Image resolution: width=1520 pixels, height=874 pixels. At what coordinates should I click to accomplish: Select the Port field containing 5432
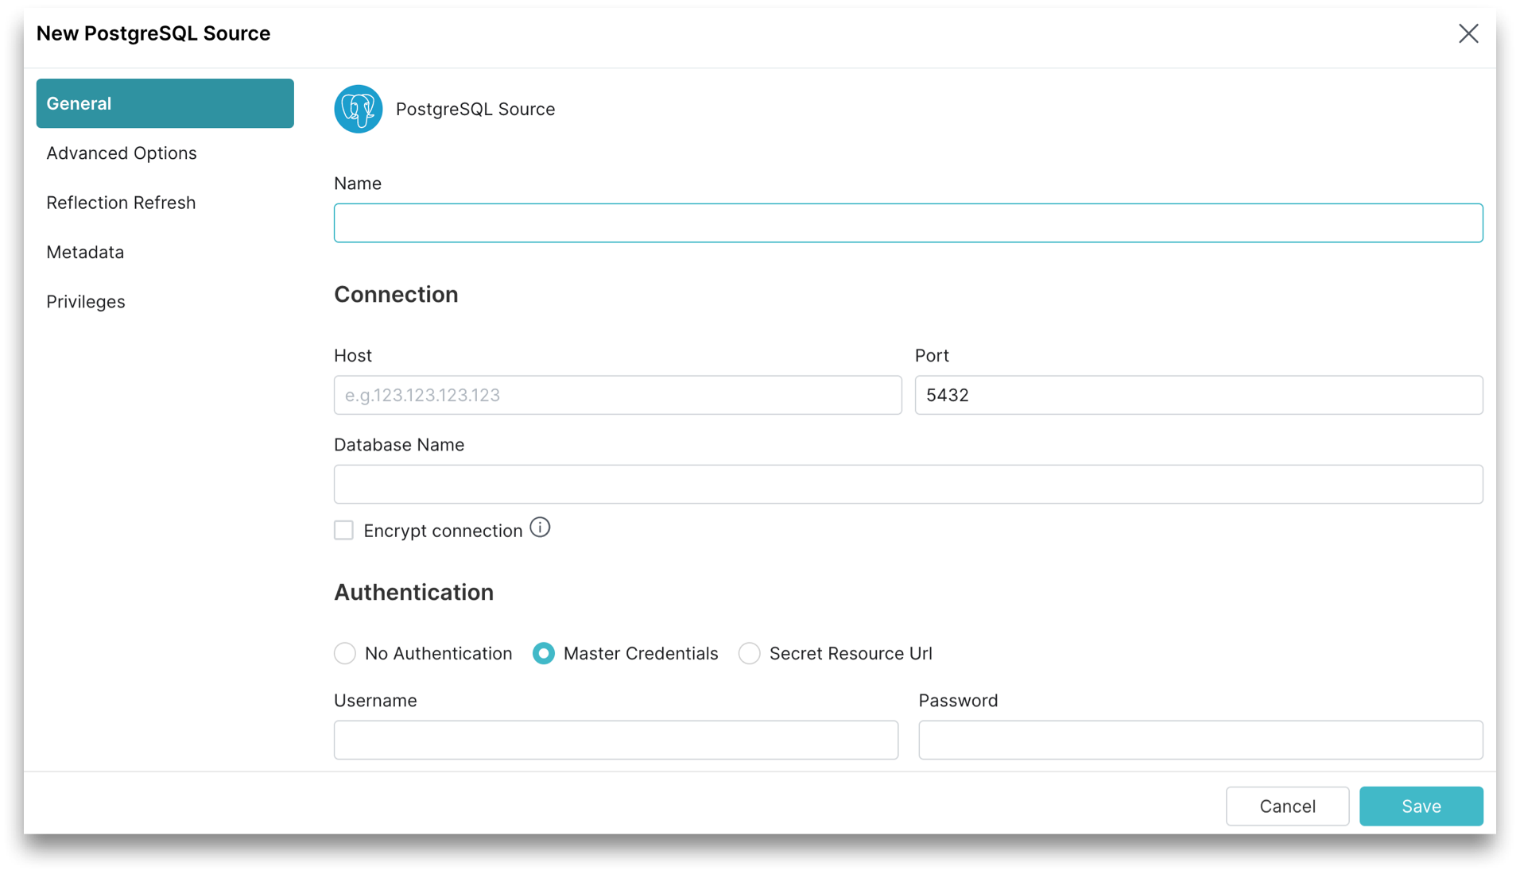(x=1200, y=395)
